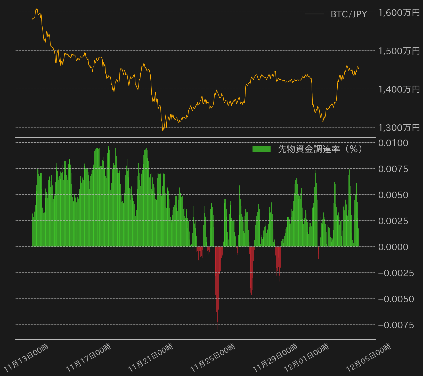Select the 11月25日00時 date label
Viewport: 423px width, 376px height.
click(213, 357)
